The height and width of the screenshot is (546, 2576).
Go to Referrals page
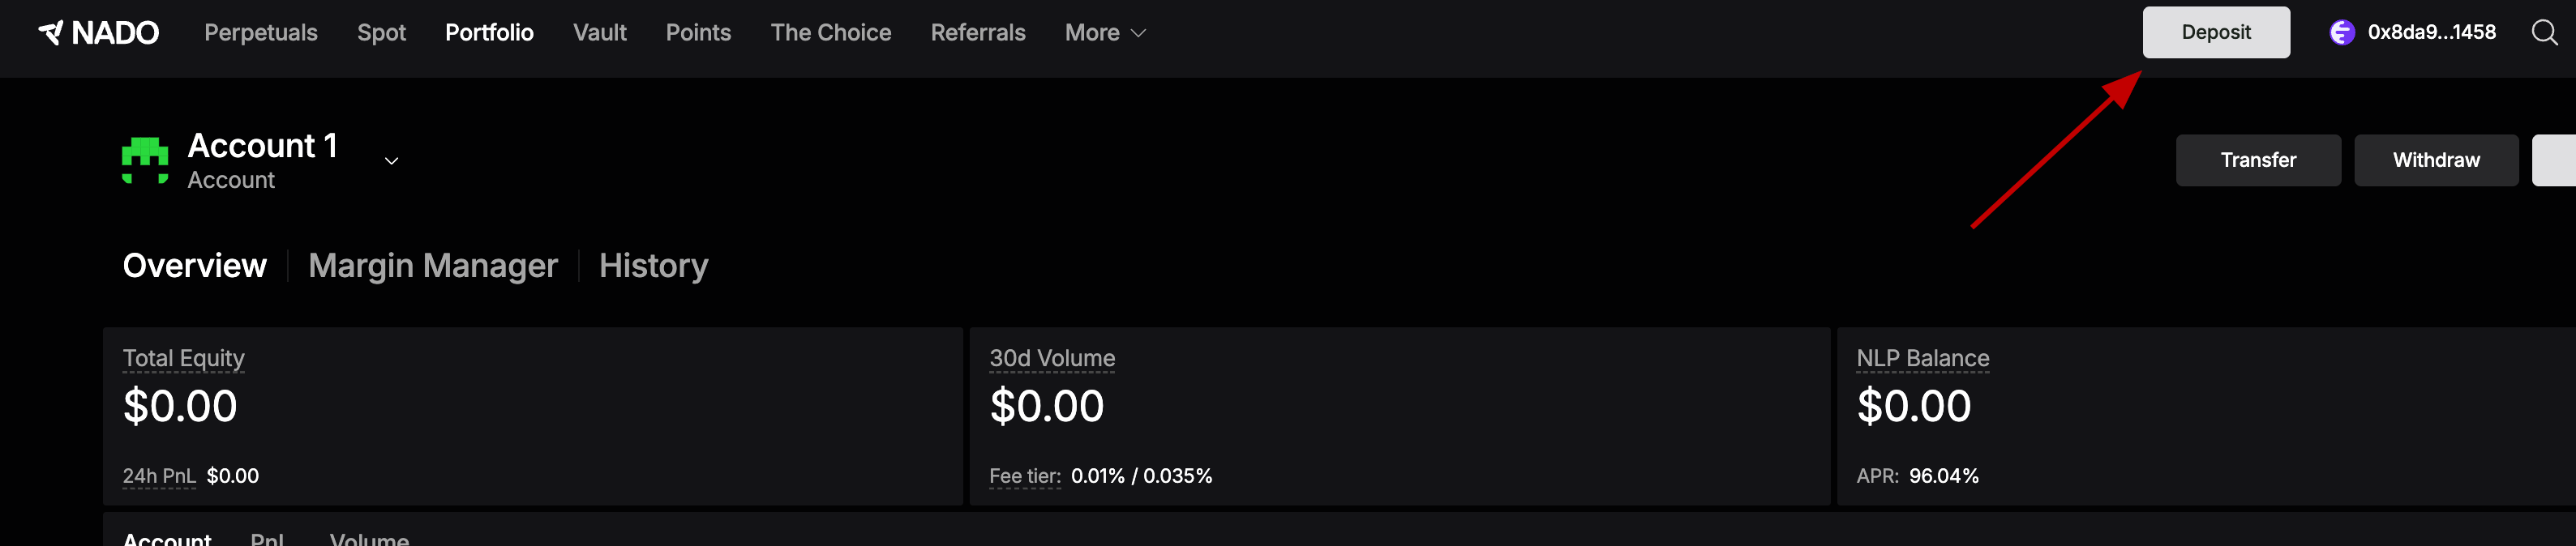(x=977, y=33)
